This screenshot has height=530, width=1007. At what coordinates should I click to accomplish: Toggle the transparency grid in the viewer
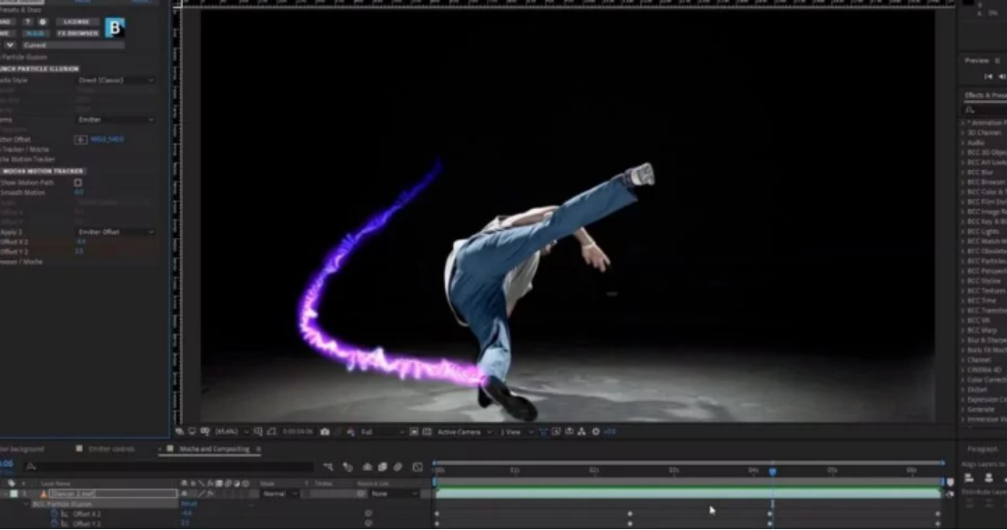click(192, 431)
